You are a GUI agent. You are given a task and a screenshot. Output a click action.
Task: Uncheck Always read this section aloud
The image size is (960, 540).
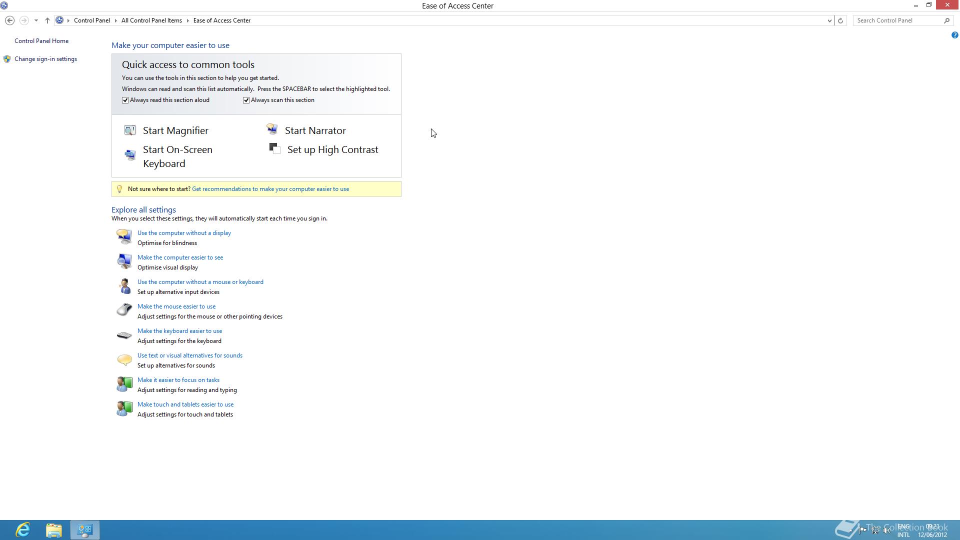click(125, 100)
